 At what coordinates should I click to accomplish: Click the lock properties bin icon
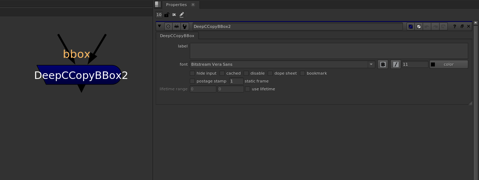166,15
